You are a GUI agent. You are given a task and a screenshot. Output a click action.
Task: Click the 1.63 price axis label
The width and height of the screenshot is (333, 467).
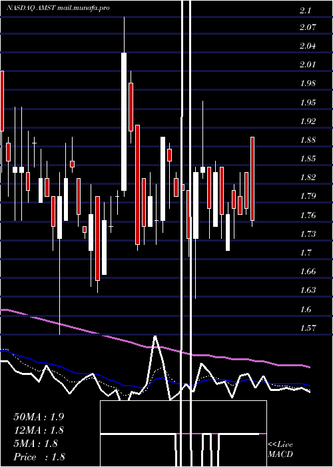308,290
